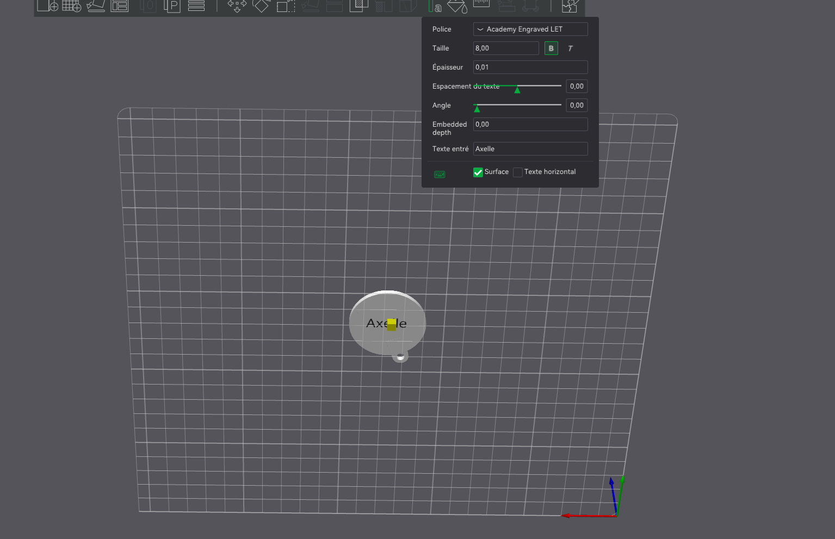Screen dimensions: 835x539
Task: Enable the Texte horizontal checkbox
Action: pos(518,172)
